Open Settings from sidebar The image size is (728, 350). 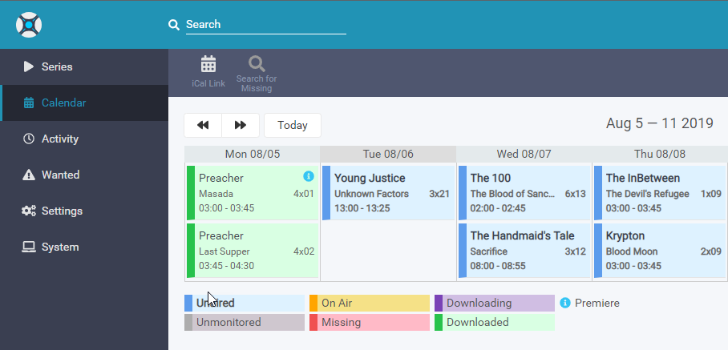[62, 211]
